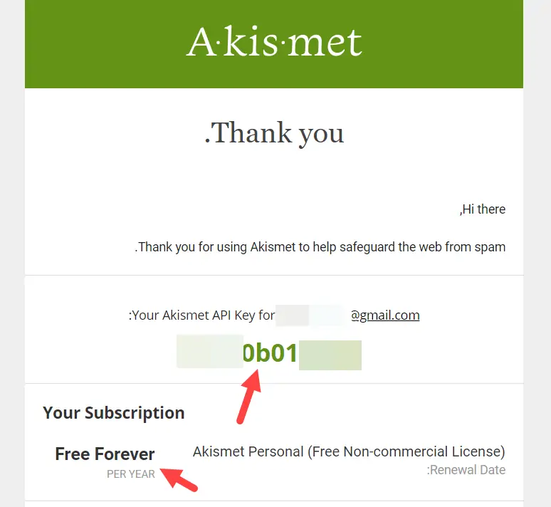The width and height of the screenshot is (551, 507).
Task: Click the safeguard the web from spam sentence
Action: tap(320, 248)
